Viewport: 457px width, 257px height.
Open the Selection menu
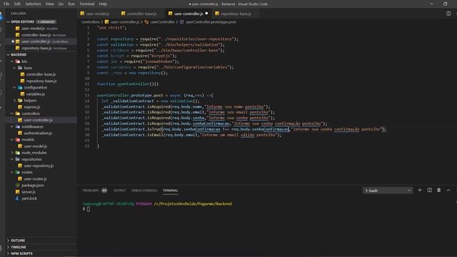33,4
